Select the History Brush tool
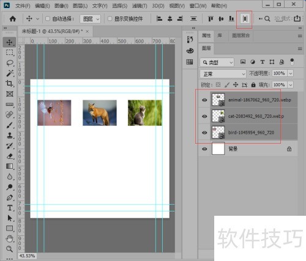The width and height of the screenshot is (306, 261). coord(10,146)
